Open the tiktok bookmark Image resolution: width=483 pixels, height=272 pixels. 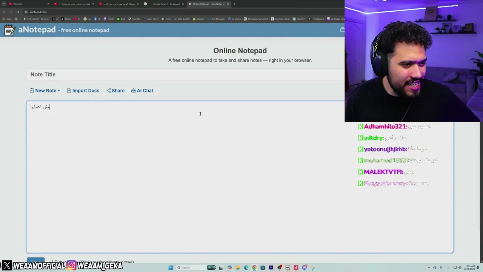click(66, 19)
